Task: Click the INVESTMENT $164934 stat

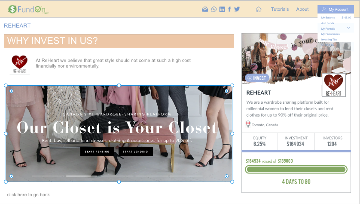Action: point(296,141)
